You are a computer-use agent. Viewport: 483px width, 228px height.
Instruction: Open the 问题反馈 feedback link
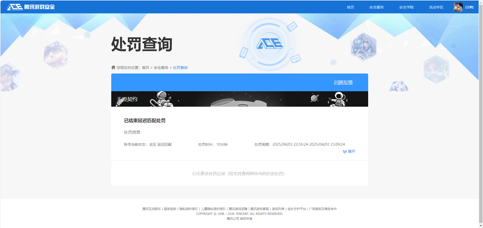[x=343, y=83]
